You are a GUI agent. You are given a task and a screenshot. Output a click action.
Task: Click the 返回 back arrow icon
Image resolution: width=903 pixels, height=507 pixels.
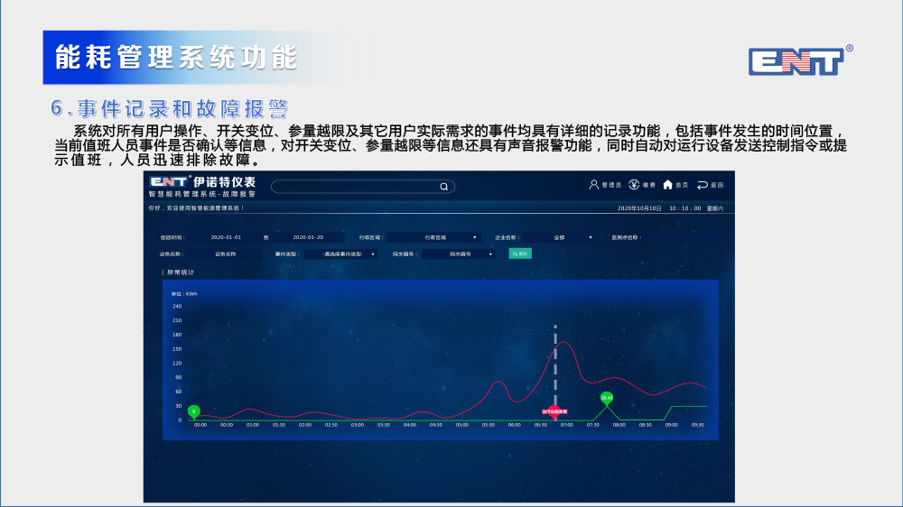click(x=703, y=185)
